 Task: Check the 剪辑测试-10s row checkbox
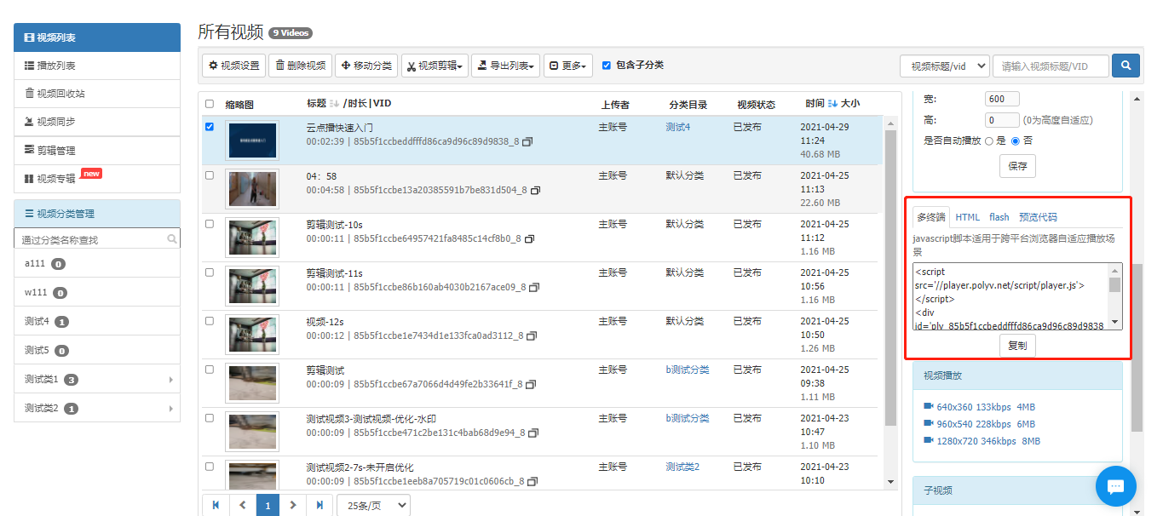point(210,224)
